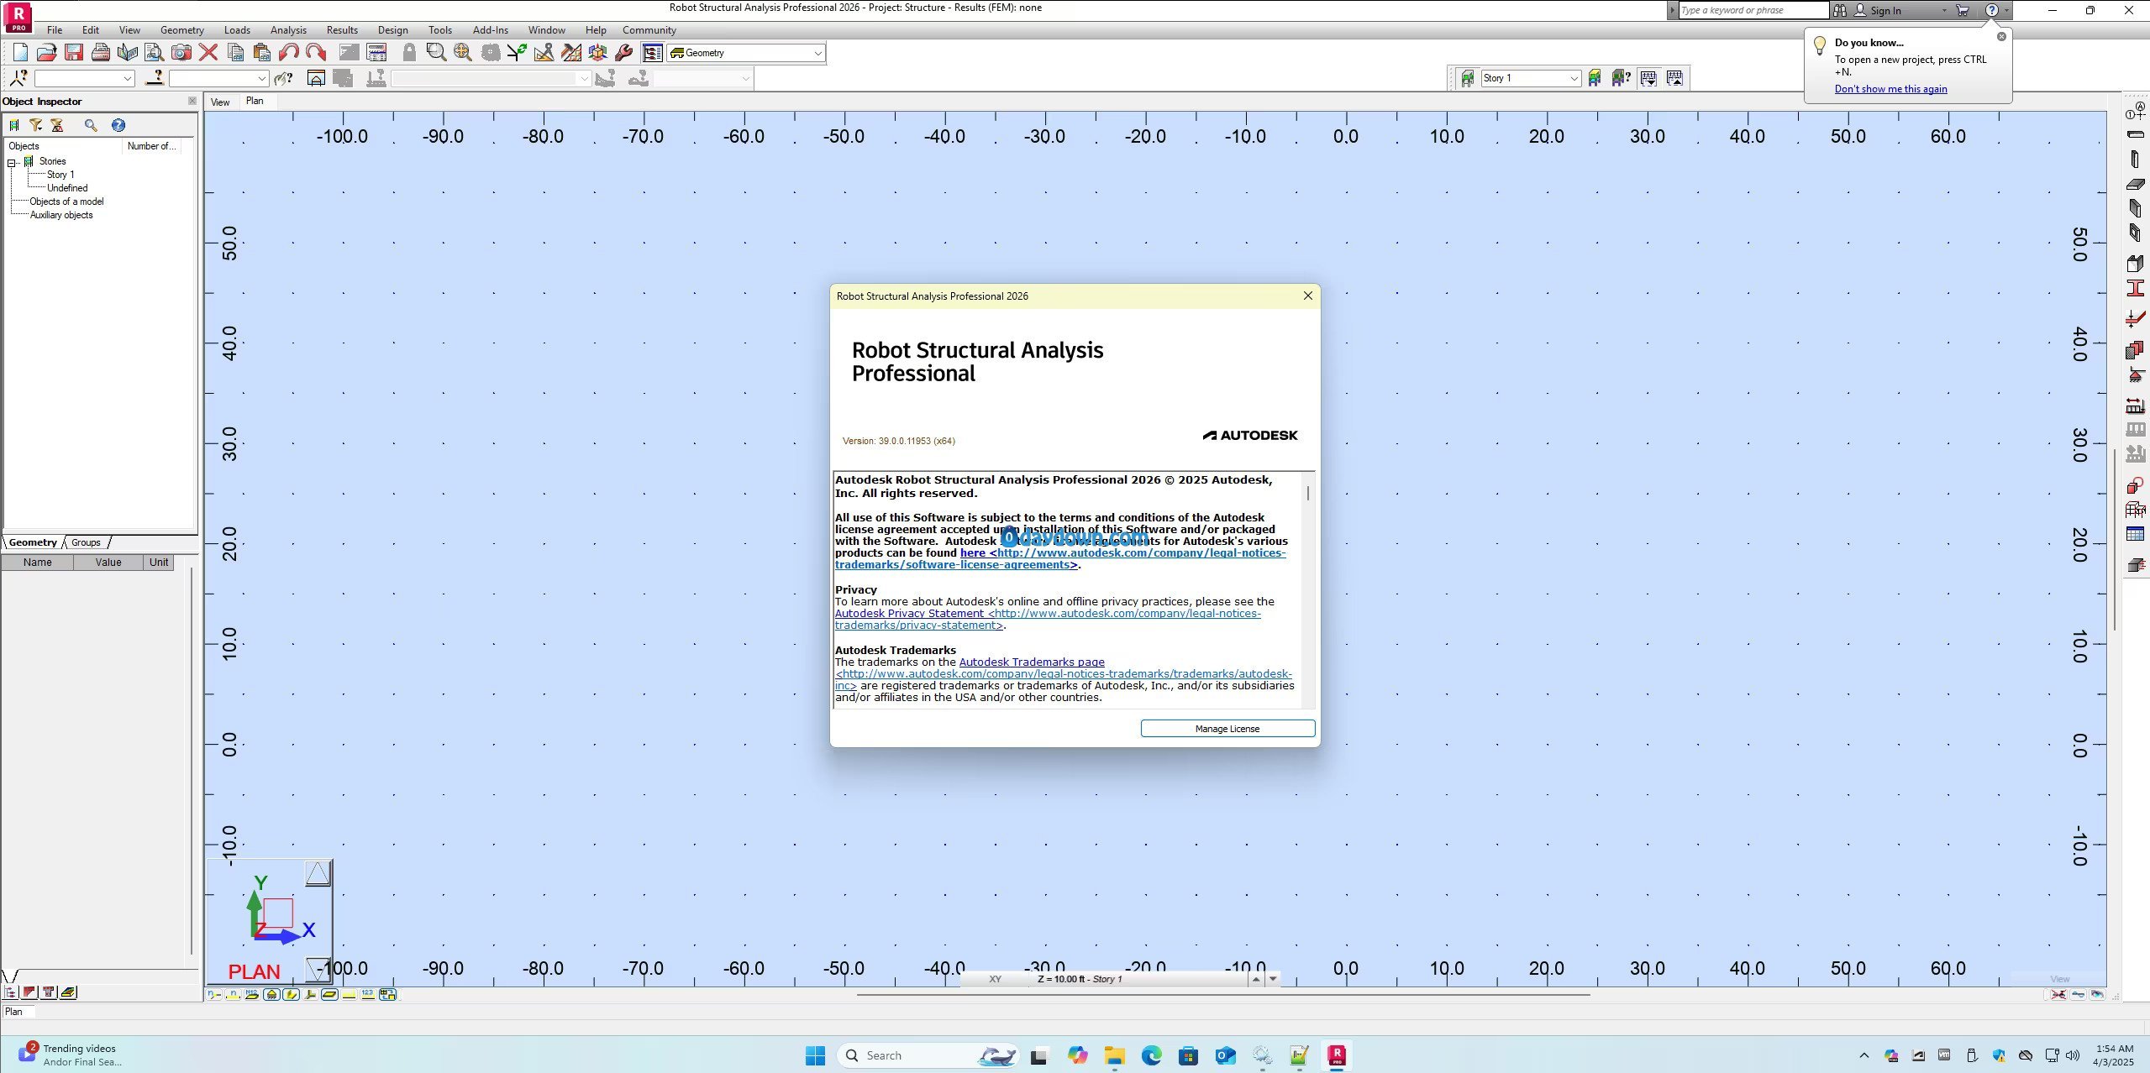Switch to Groups tab in Object Inspector
This screenshot has width=2150, height=1073.
pyautogui.click(x=86, y=542)
